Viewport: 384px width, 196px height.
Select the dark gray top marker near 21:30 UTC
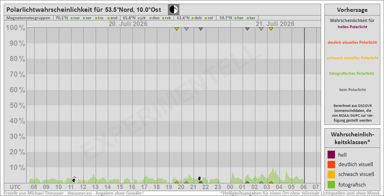[x=201, y=29]
